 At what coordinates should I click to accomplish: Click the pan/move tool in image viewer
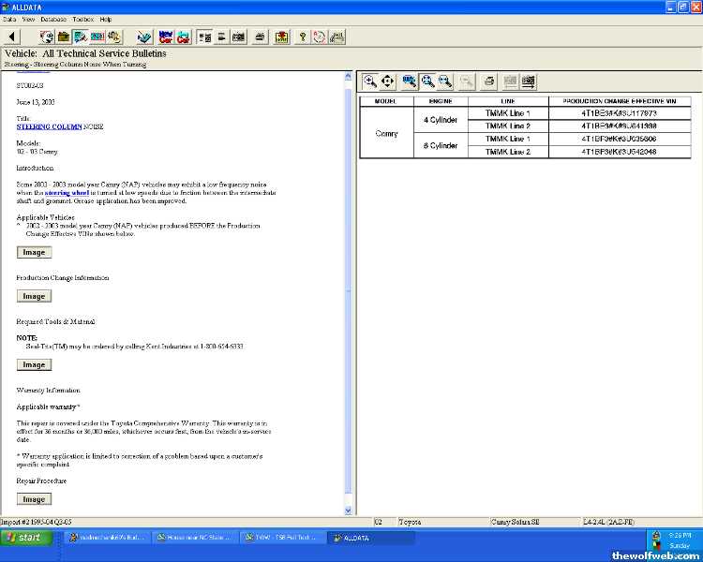click(x=388, y=81)
